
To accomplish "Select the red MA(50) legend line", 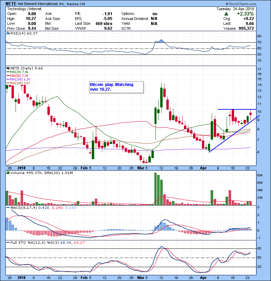I will click(8, 76).
